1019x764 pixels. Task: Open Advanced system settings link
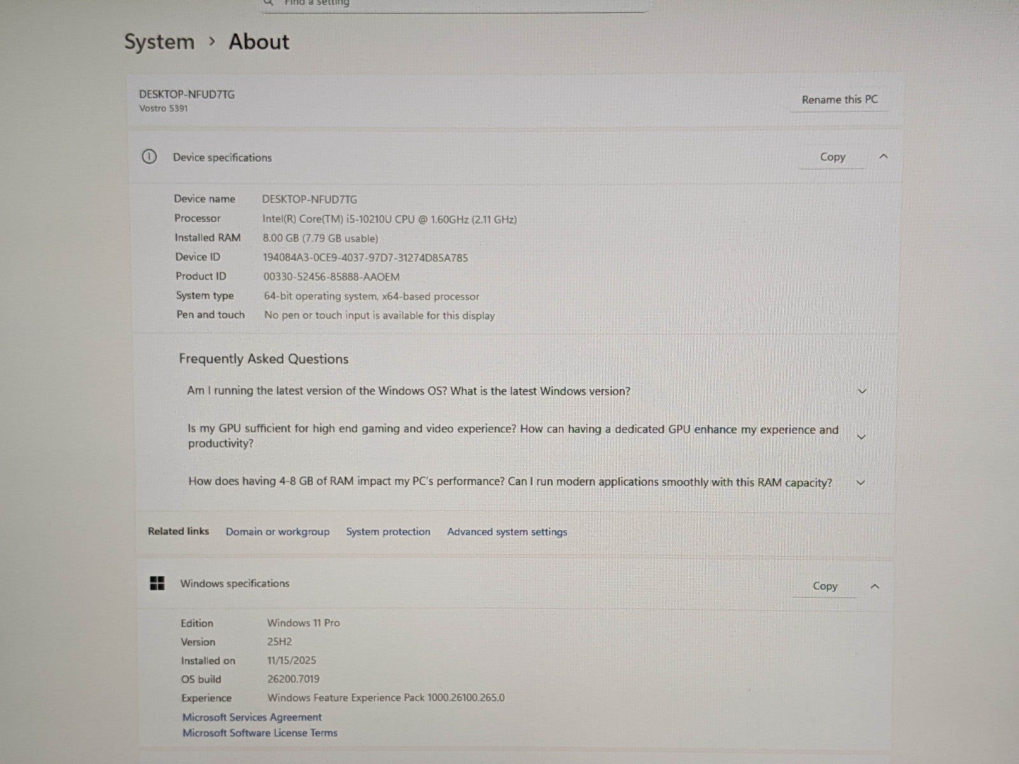click(506, 532)
